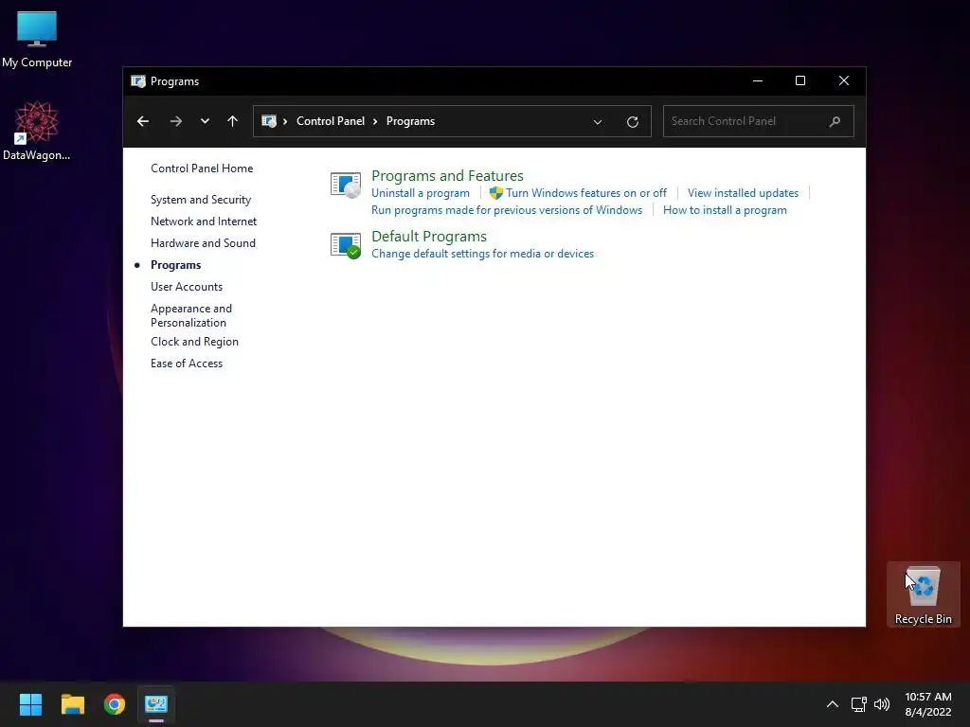Expand the chevron before Control Panel breadcrumb

285,121
